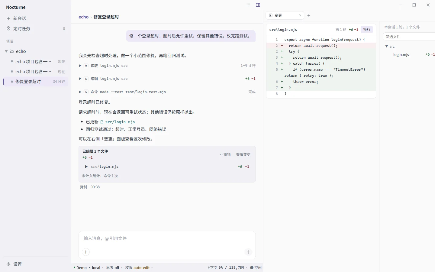The width and height of the screenshot is (435, 272).
Task: Start a new conversation with 新会话
Action: pos(36,18)
